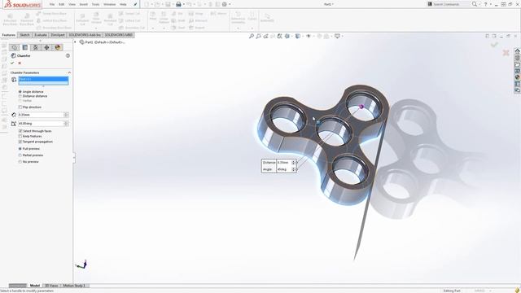Adjust Angle spinner in viewport callout

point(293,169)
